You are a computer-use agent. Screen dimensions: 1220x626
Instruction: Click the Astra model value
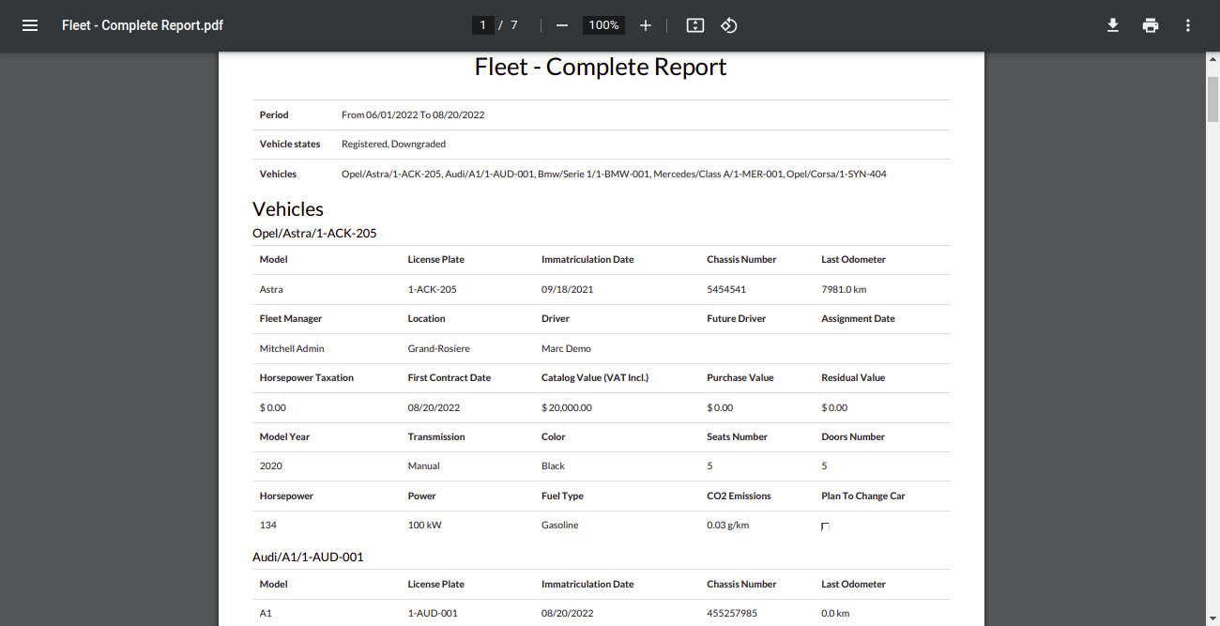pos(271,289)
